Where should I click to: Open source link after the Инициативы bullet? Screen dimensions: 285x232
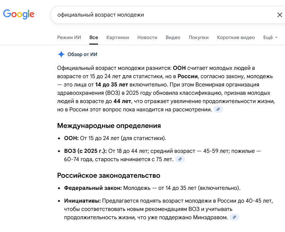click(x=234, y=217)
